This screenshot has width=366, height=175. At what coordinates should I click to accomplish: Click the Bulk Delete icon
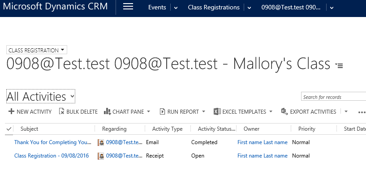[61, 111]
